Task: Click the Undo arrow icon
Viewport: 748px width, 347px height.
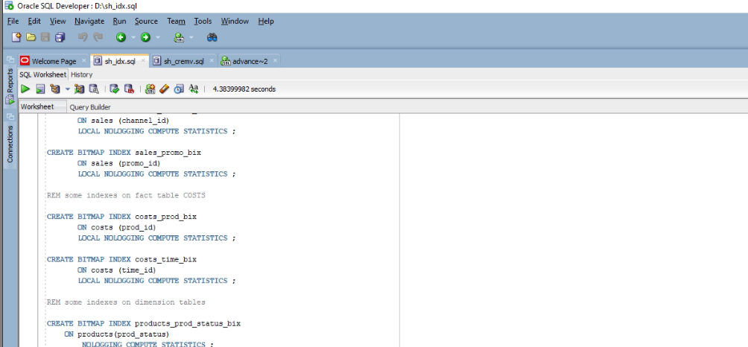Action: coord(83,37)
